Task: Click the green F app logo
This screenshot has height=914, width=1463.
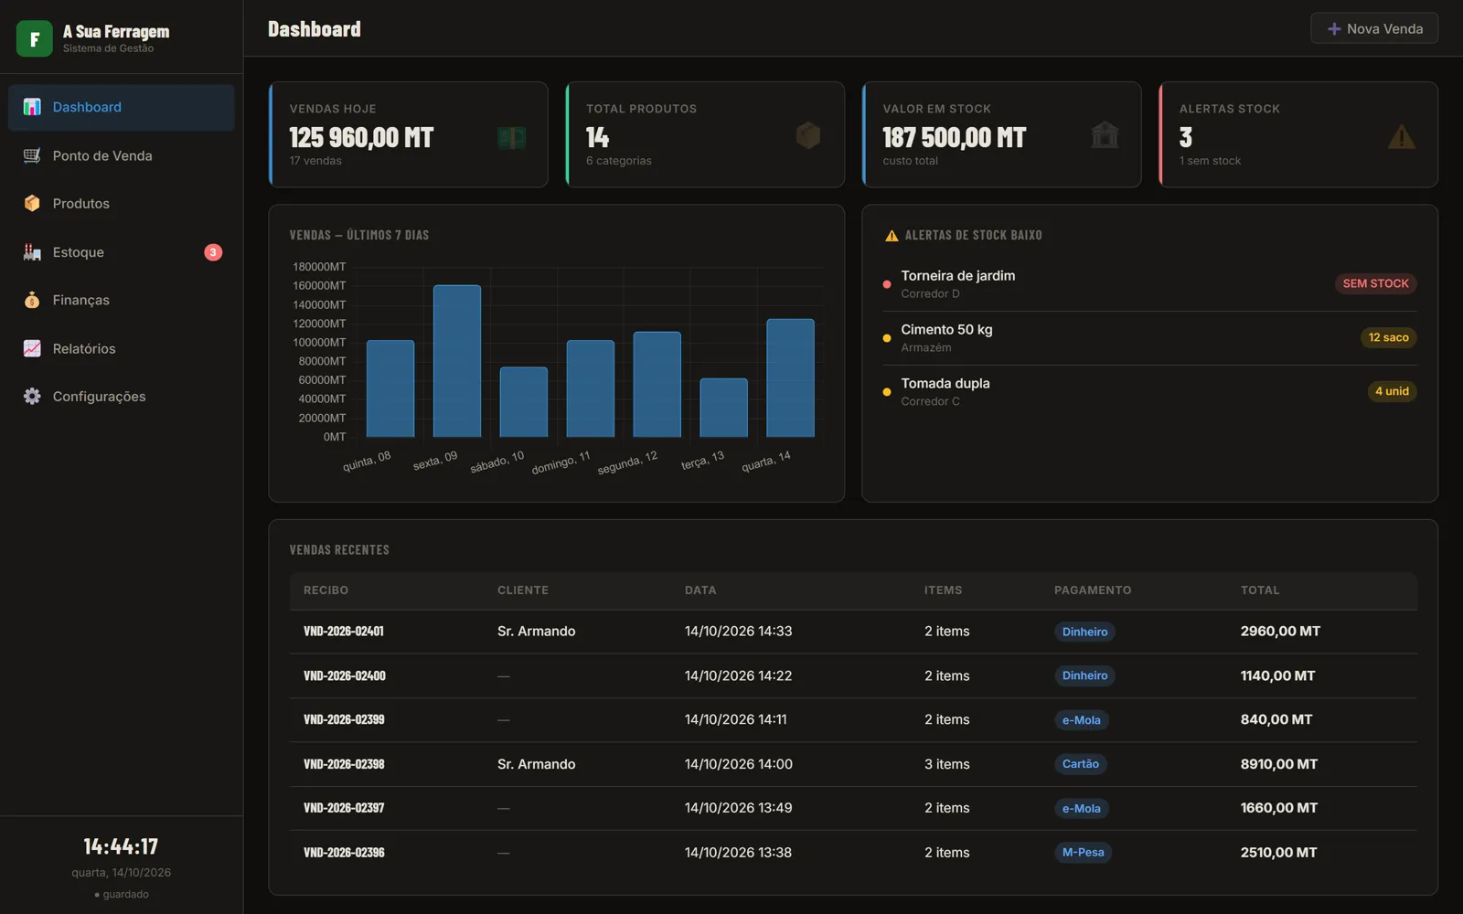Action: 35,38
